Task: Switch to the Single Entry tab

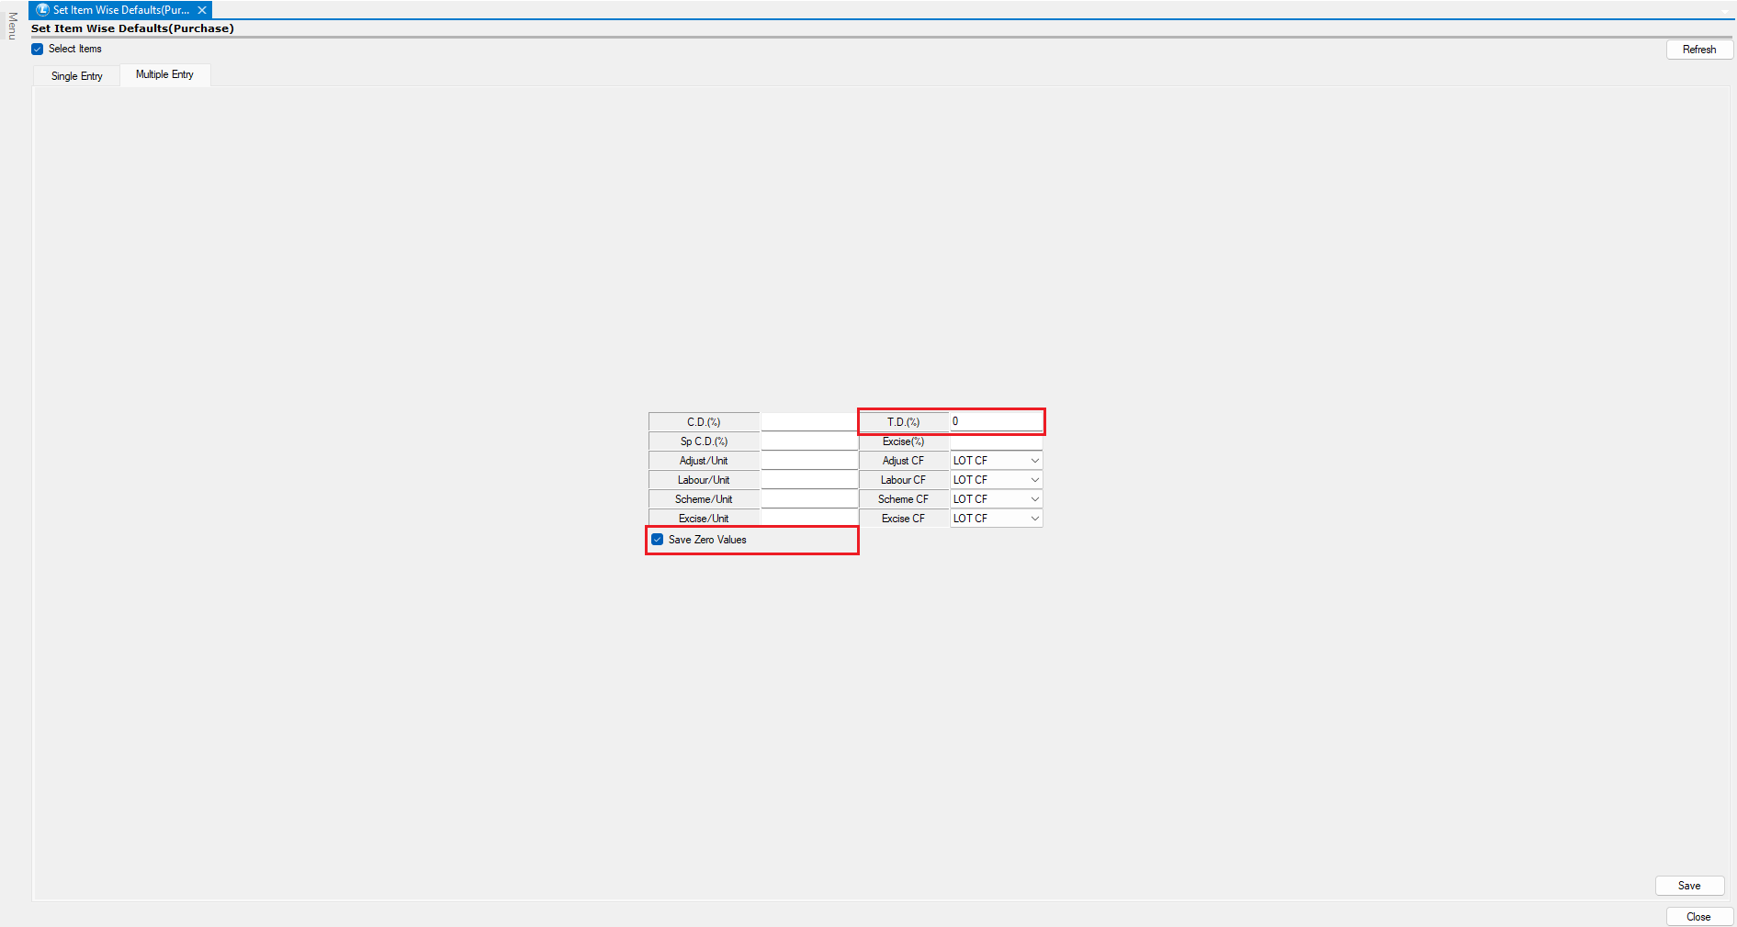Action: [77, 76]
